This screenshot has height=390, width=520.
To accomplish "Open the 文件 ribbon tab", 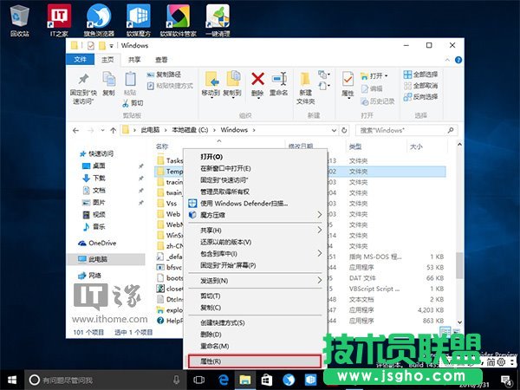I will click(x=81, y=59).
